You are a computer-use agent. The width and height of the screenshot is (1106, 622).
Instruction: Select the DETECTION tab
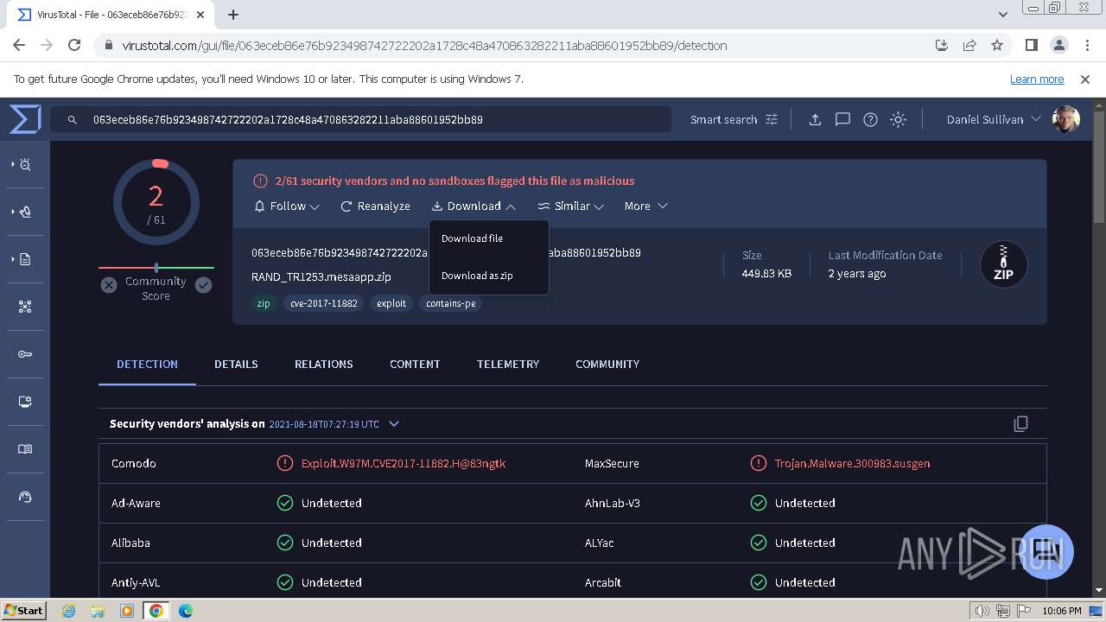147,364
